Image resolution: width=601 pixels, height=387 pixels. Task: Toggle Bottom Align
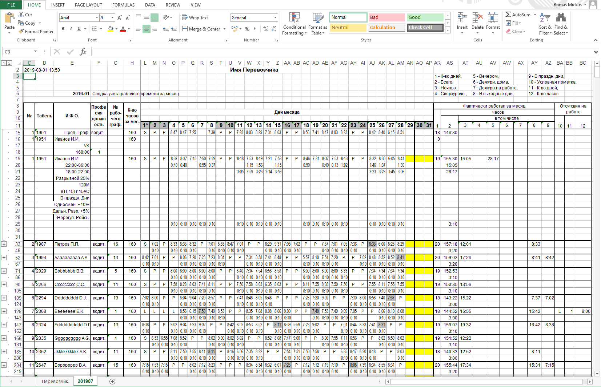pos(155,17)
